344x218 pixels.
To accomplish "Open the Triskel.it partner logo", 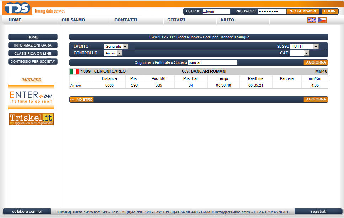I will coord(32,119).
